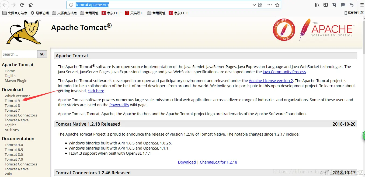Open the Library icon in toolbar

coord(317,5)
